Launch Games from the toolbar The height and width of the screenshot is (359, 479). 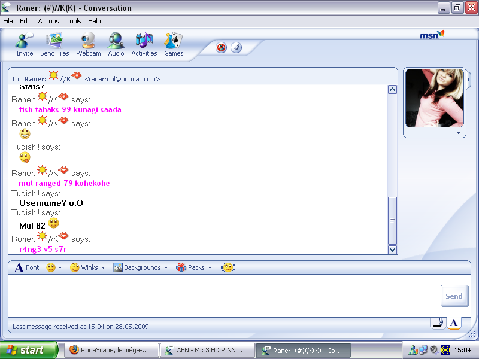(174, 44)
